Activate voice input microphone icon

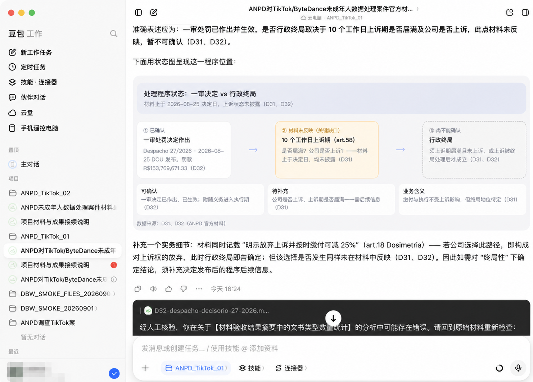click(x=518, y=368)
